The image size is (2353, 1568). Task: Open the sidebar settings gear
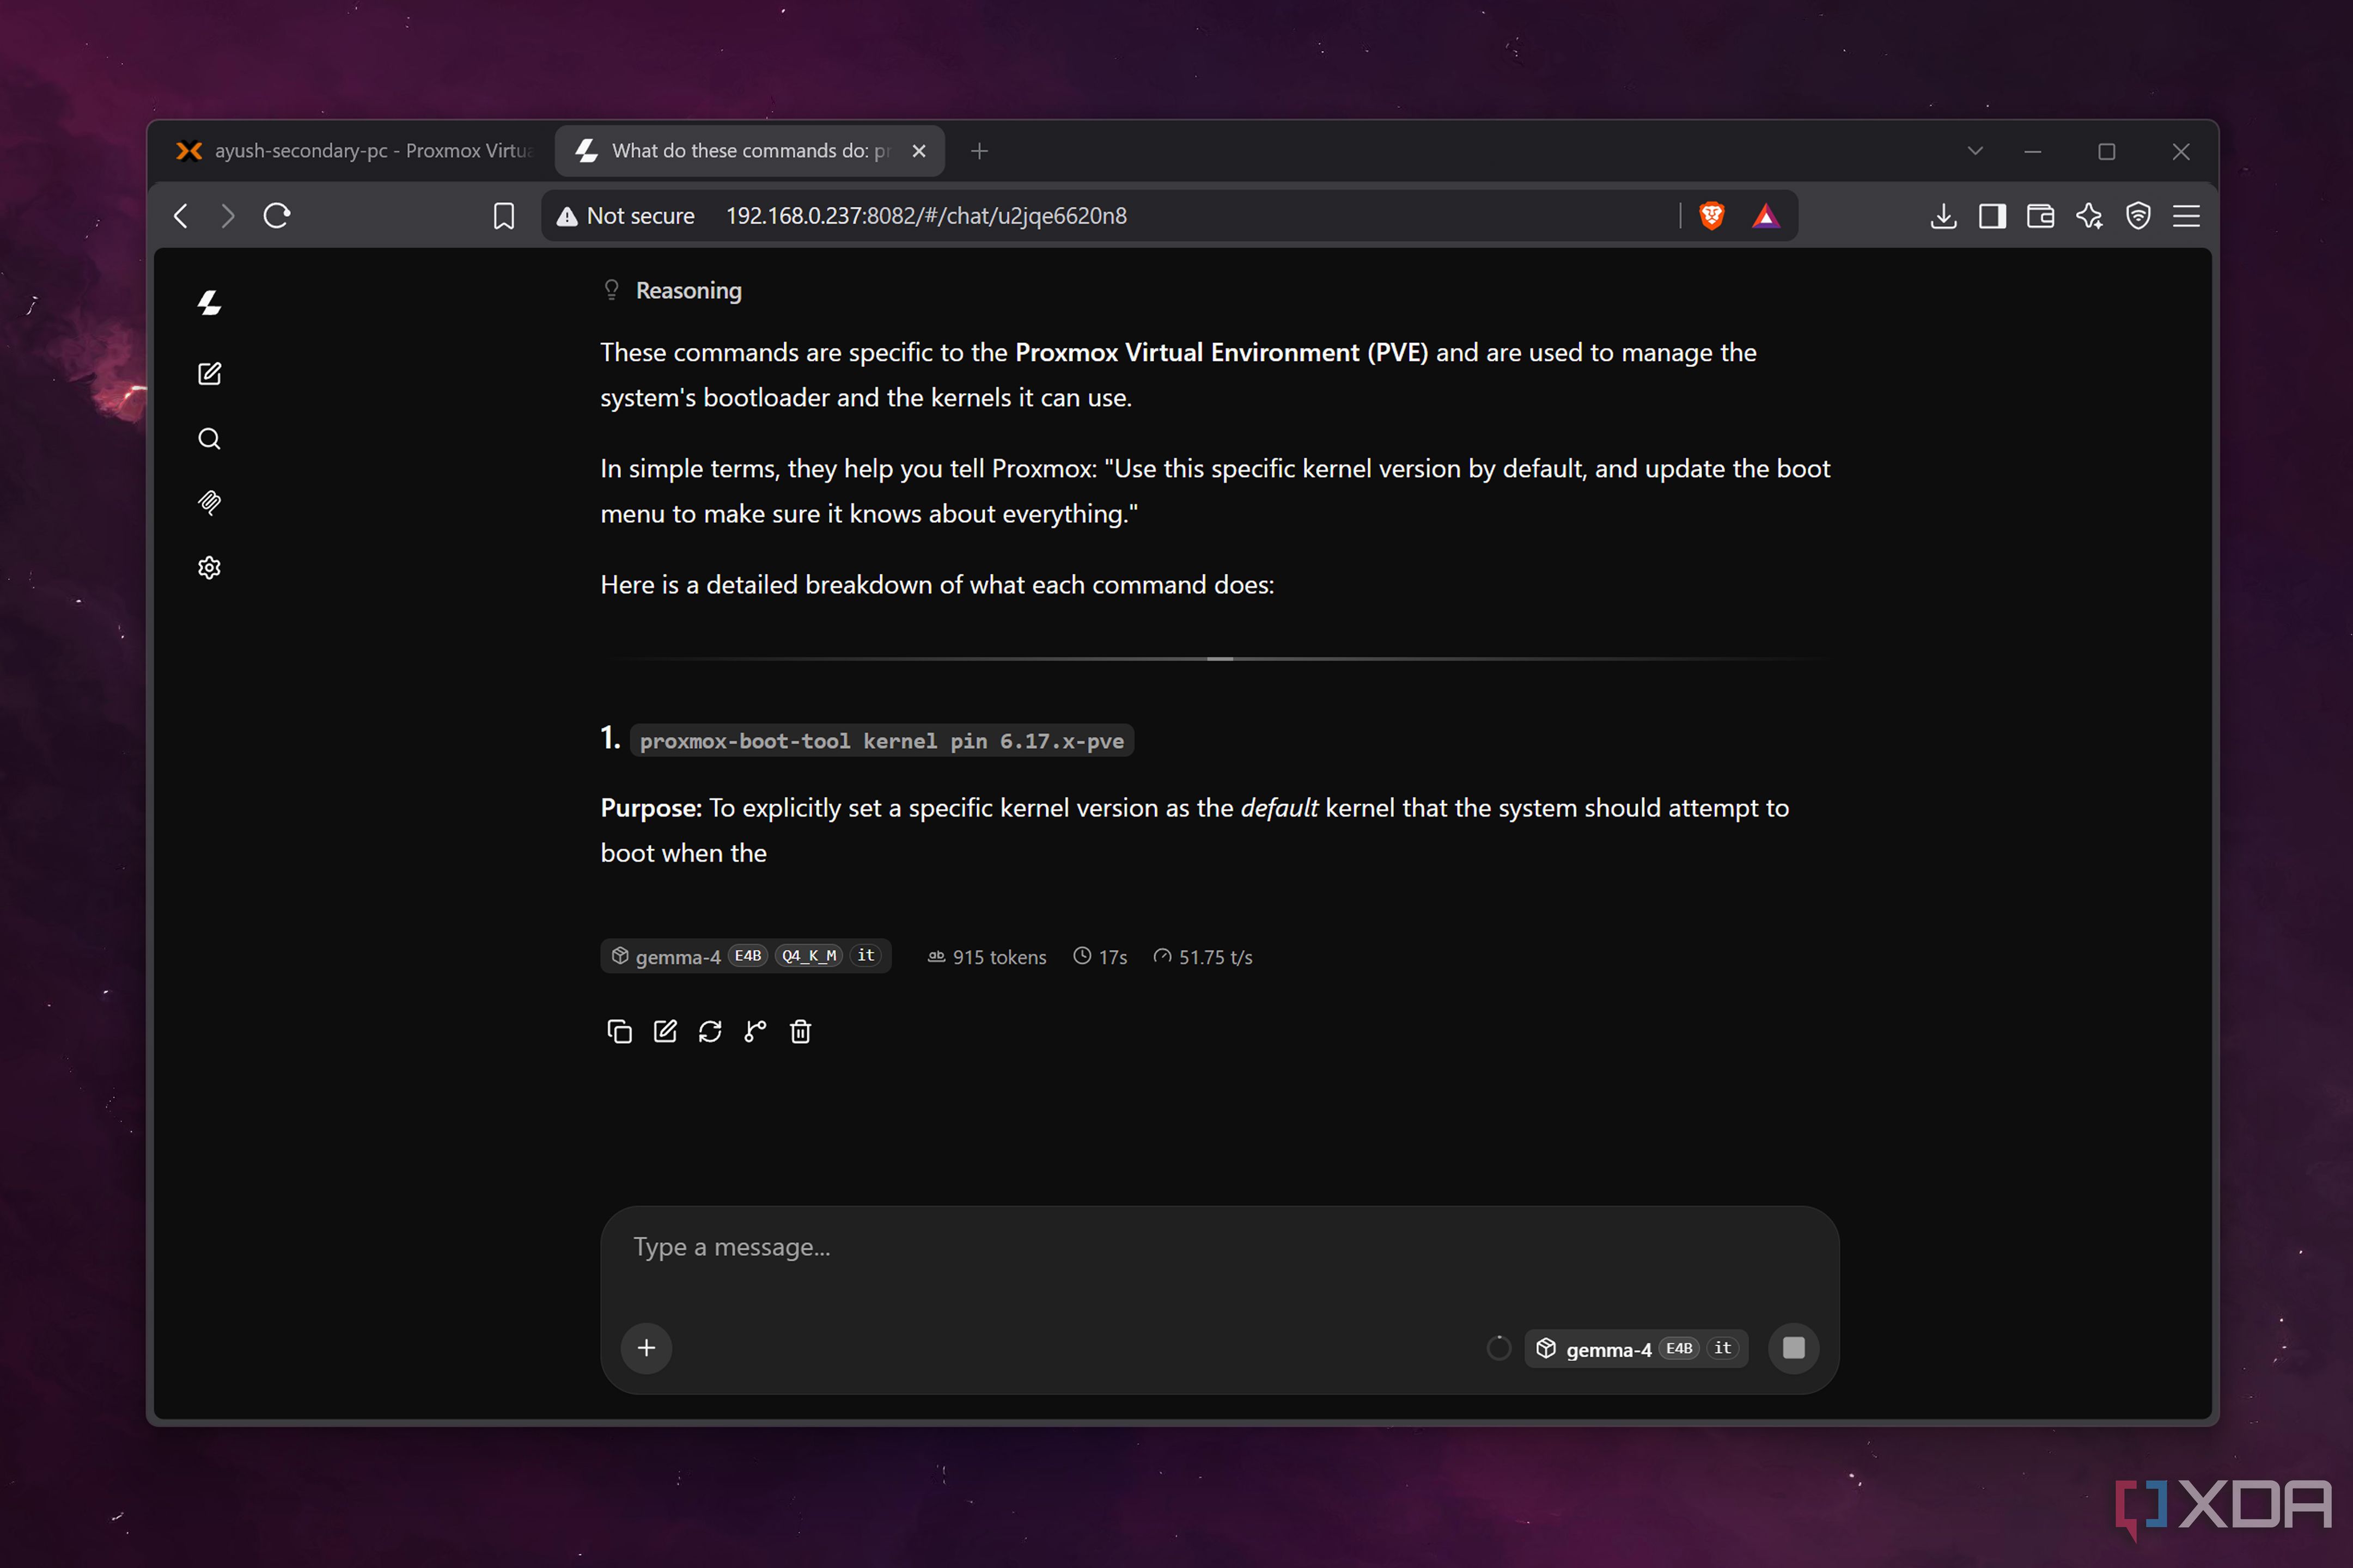click(209, 568)
